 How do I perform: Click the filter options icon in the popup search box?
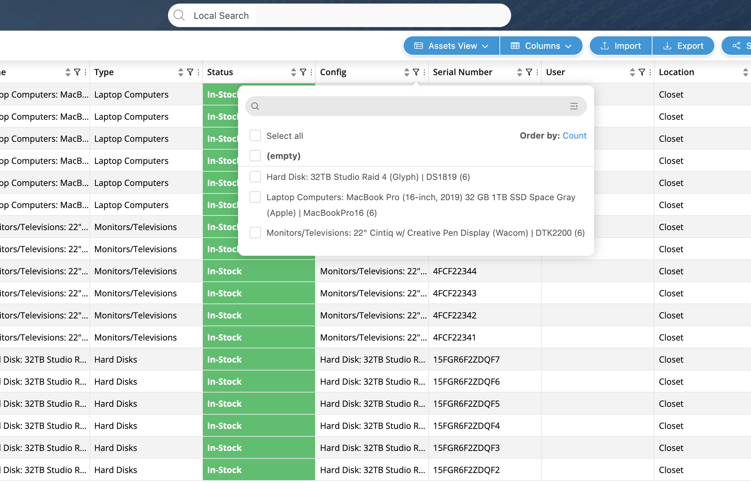574,106
